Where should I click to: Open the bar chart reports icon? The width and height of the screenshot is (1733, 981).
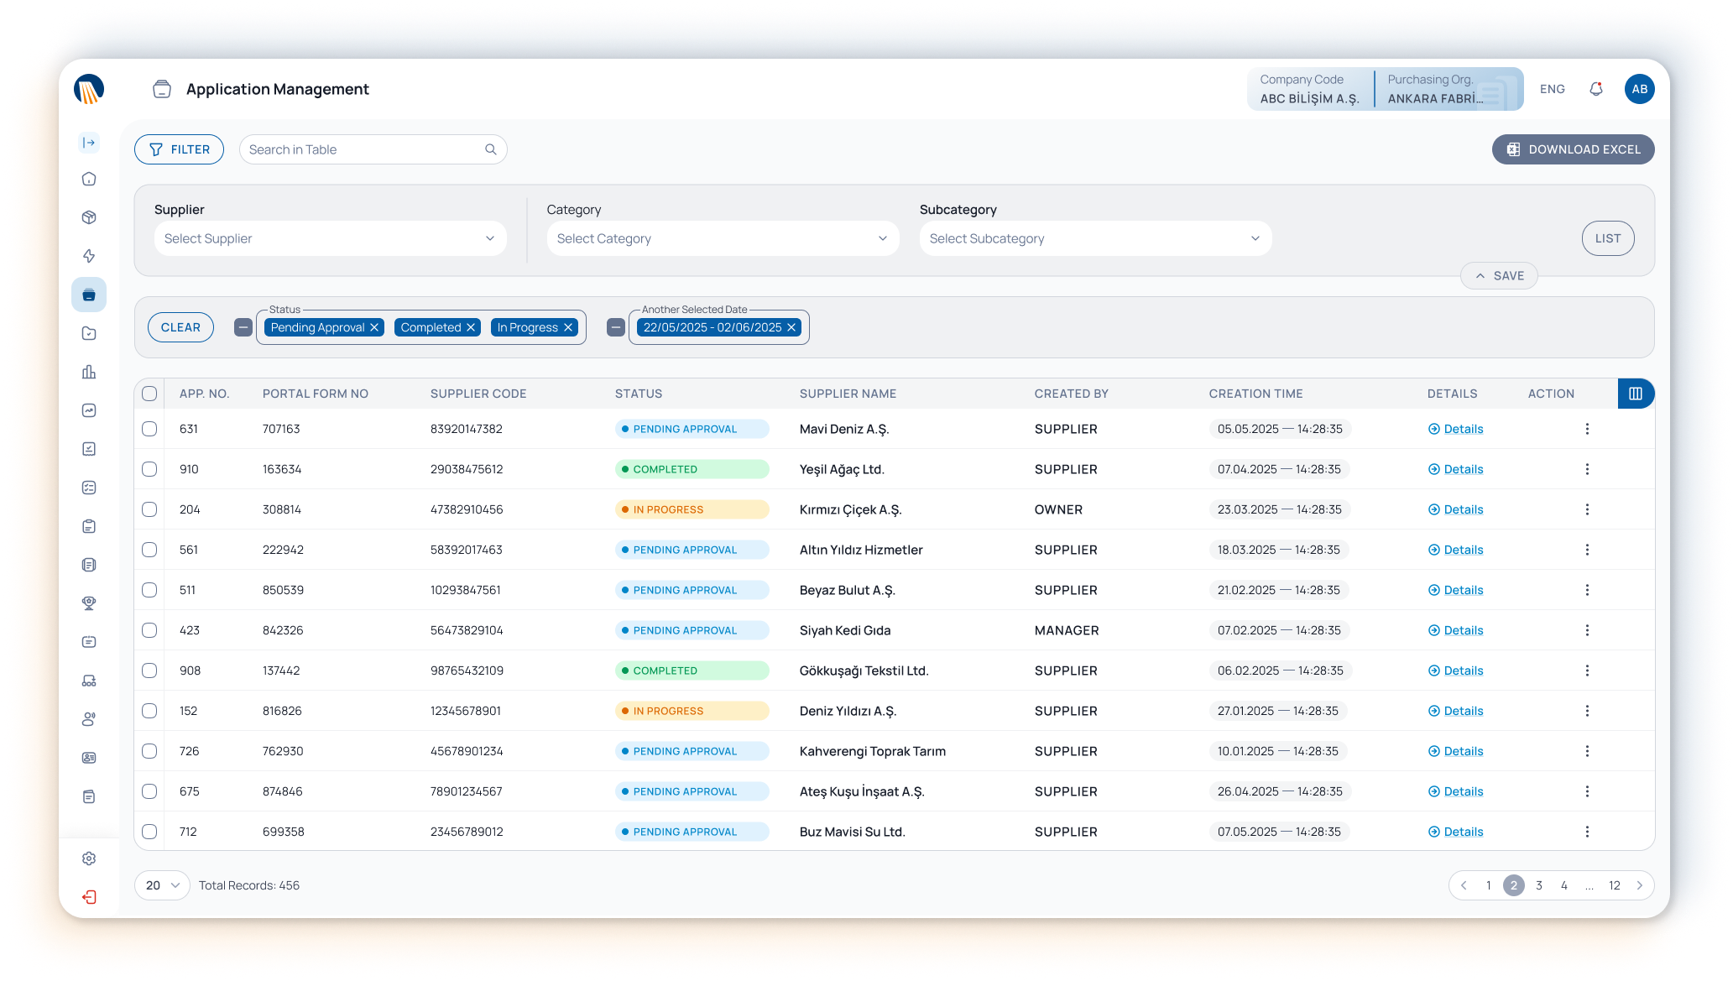pos(89,372)
